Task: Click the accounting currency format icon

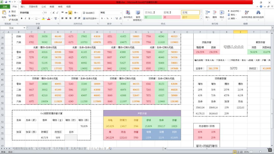Action: pyautogui.click(x=102, y=18)
